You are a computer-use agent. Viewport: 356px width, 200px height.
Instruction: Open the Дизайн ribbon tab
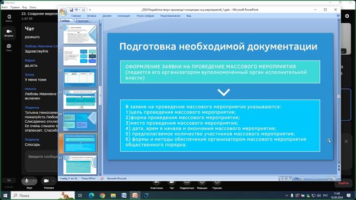point(107,16)
